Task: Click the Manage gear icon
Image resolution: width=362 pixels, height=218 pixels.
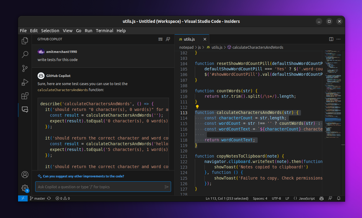Action: coord(25,188)
